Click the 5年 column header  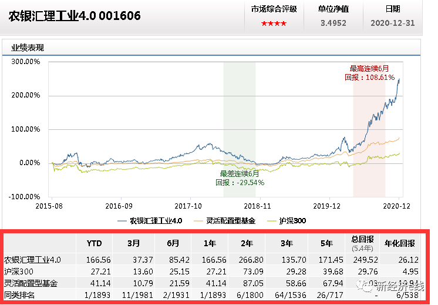(326, 243)
